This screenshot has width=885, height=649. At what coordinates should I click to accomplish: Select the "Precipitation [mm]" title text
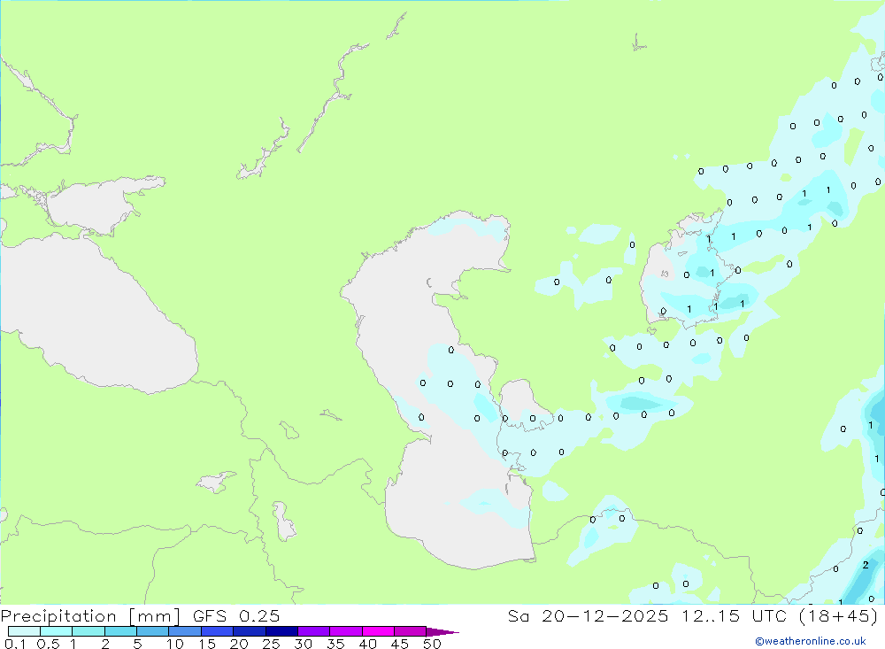90,616
